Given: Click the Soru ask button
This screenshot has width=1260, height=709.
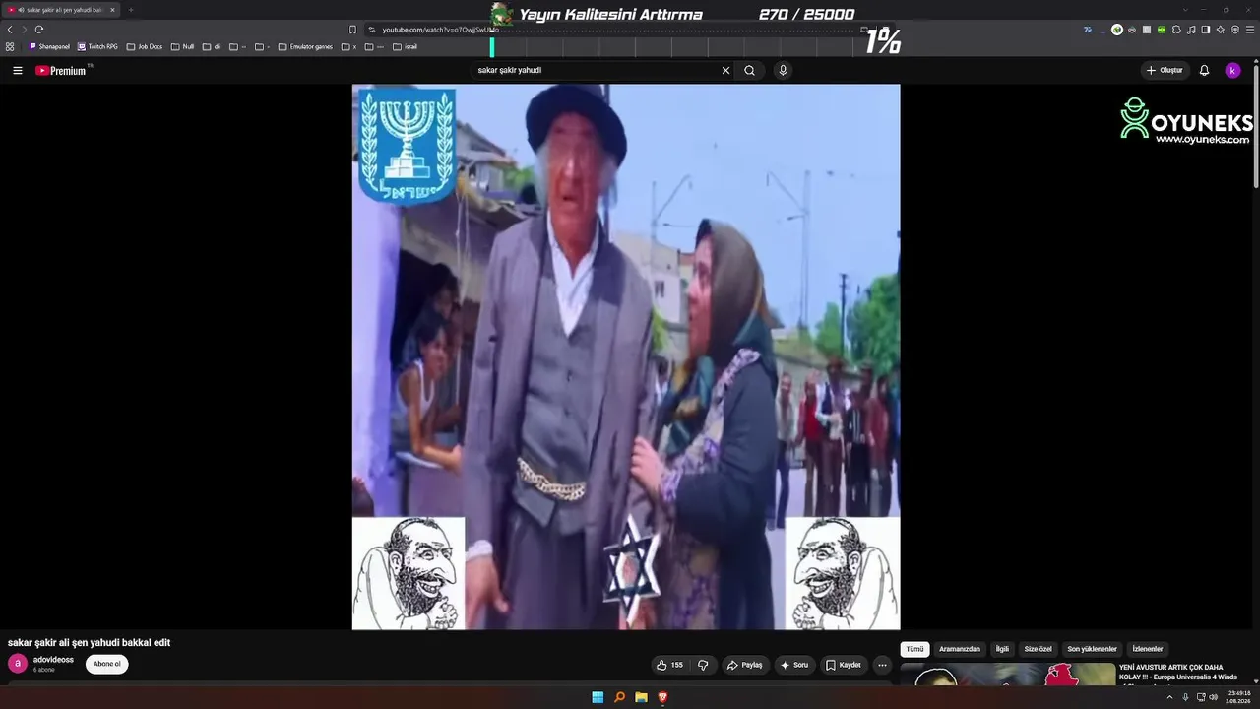Looking at the screenshot, I should coord(794,665).
